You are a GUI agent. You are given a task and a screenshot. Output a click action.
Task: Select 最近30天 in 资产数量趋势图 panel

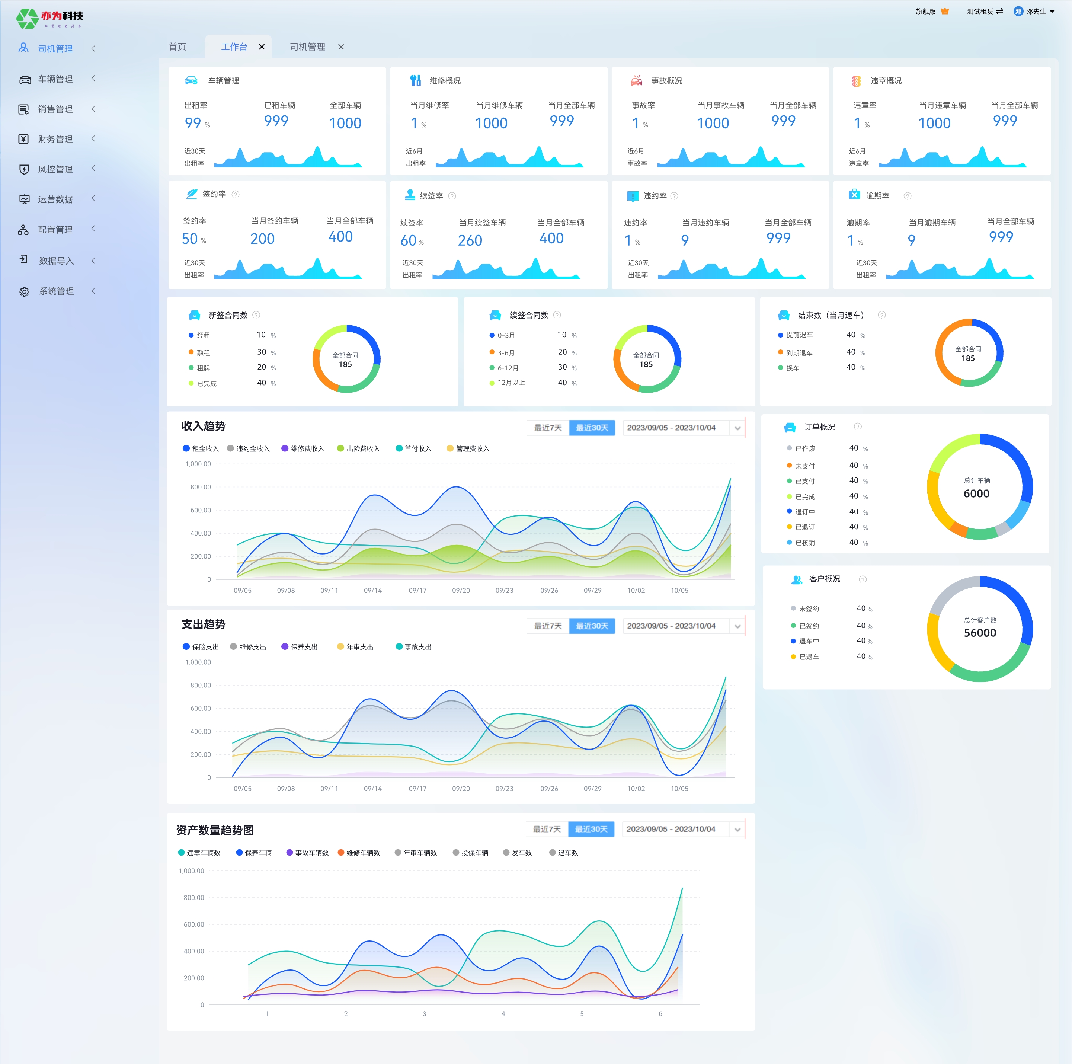point(591,829)
